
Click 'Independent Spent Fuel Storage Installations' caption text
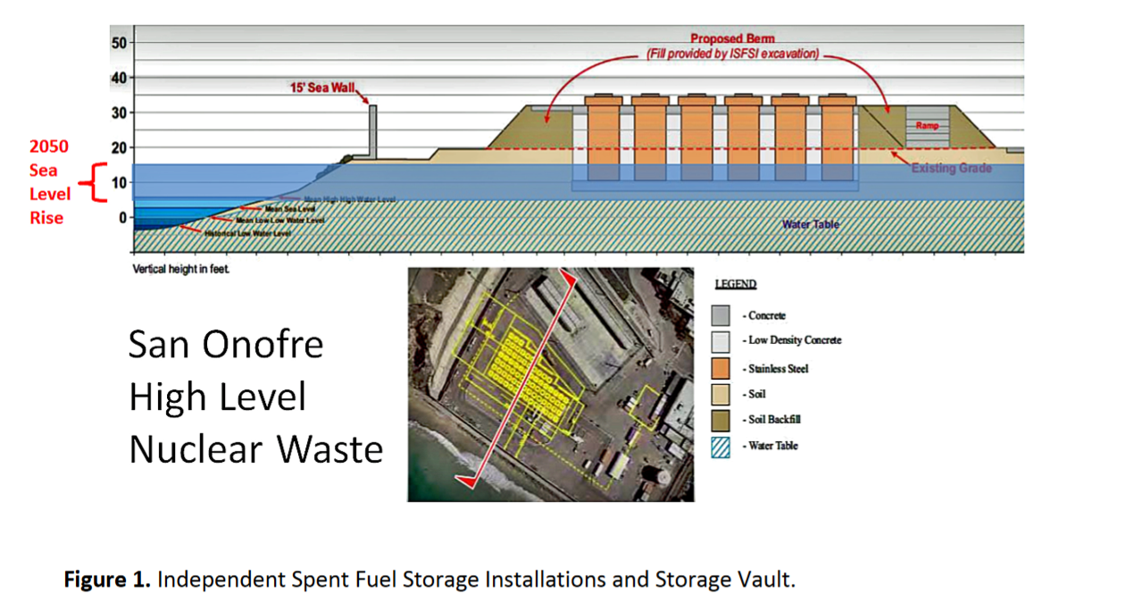[x=382, y=580]
